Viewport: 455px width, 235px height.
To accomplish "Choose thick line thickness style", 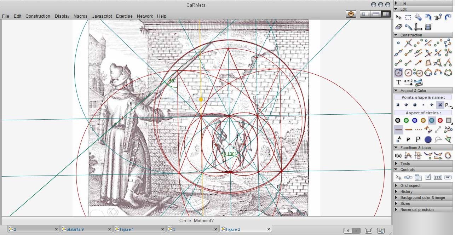I will tap(408, 130).
